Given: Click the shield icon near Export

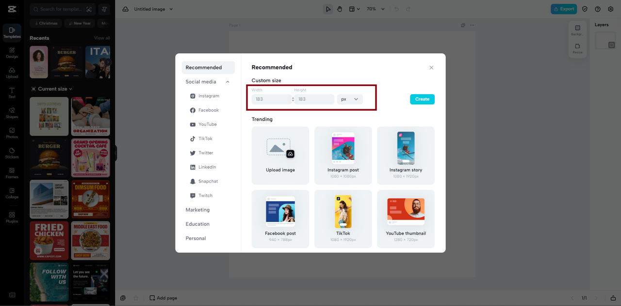Looking at the screenshot, I should pyautogui.click(x=585, y=9).
